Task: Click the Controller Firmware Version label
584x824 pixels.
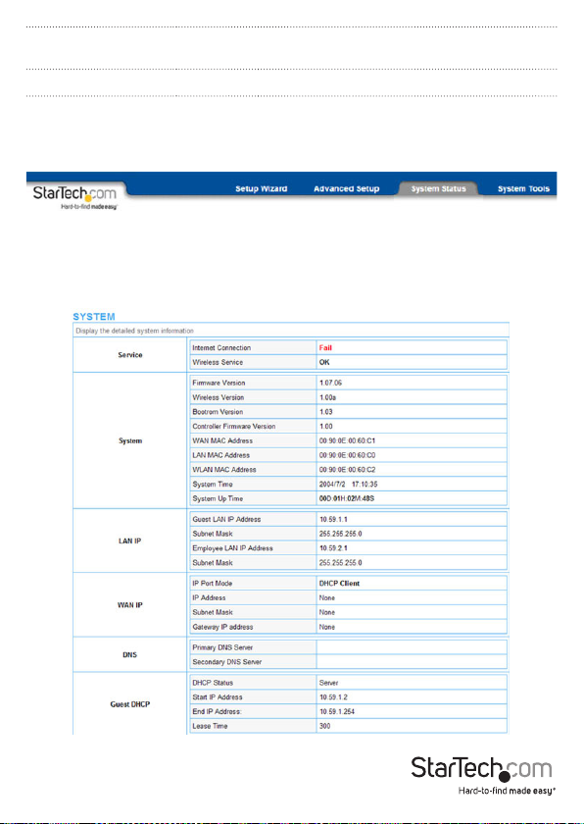Action: pyautogui.click(x=233, y=426)
